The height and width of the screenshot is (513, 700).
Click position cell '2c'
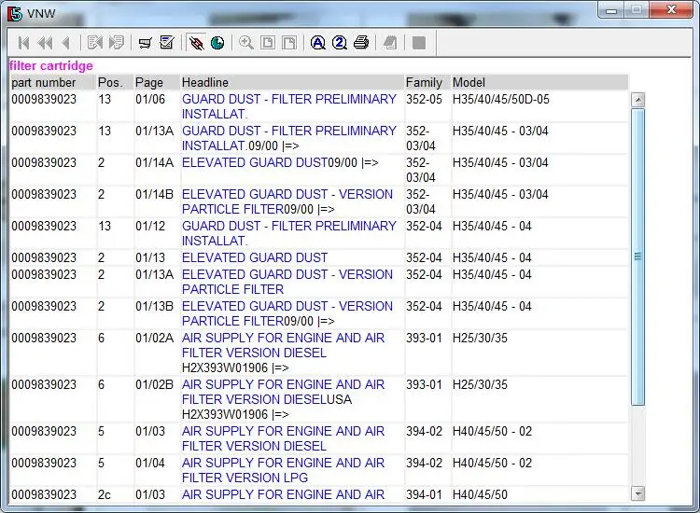coord(104,494)
